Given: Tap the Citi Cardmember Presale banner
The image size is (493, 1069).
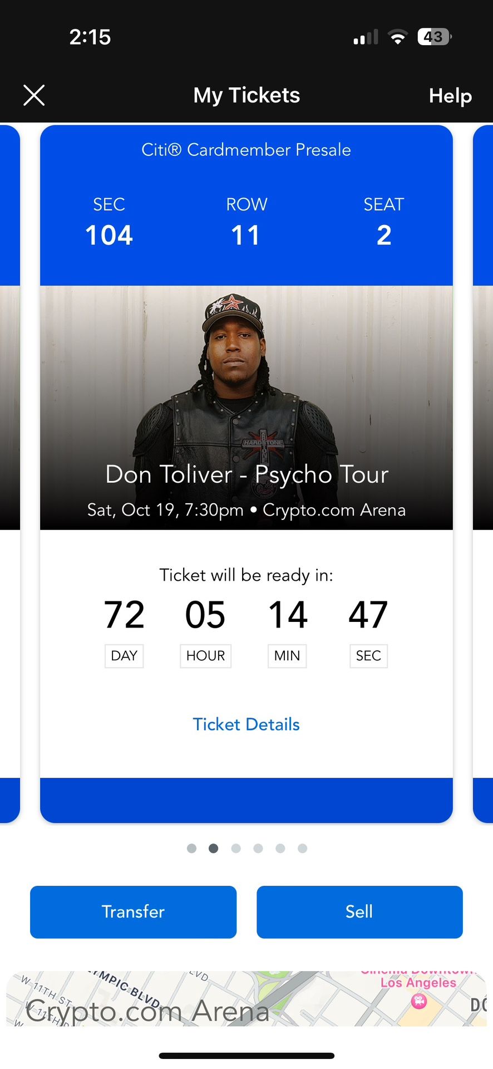Looking at the screenshot, I should coord(246,149).
